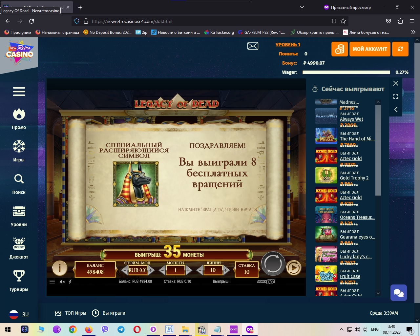Click the Lucky lady's charm thumbnail

click(326, 254)
